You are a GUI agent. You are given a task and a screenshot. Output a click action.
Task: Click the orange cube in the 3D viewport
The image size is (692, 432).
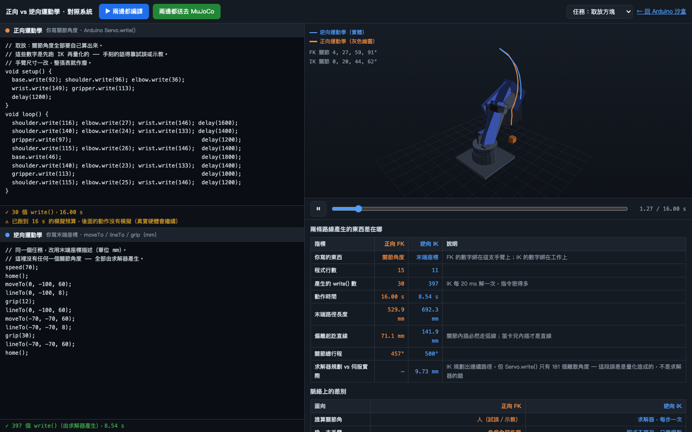512,139
